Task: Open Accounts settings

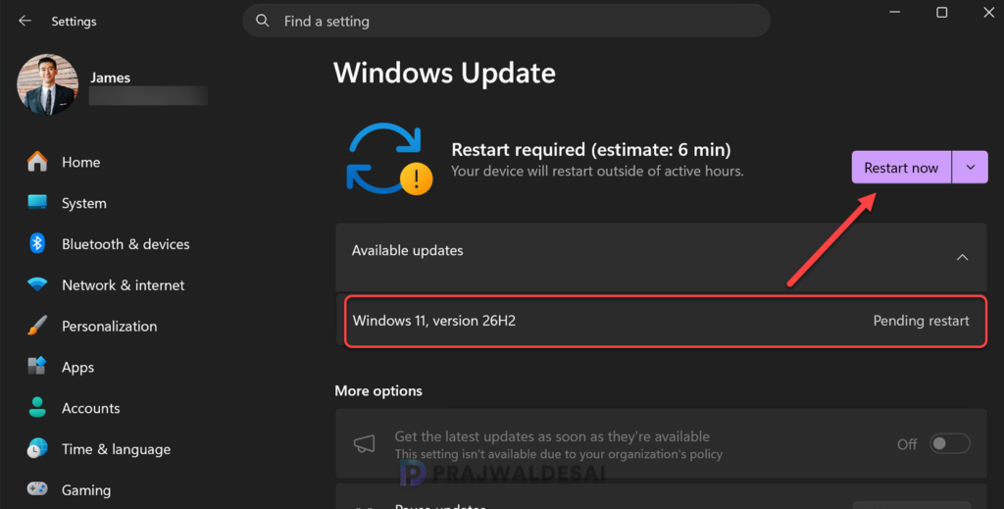Action: [x=90, y=408]
